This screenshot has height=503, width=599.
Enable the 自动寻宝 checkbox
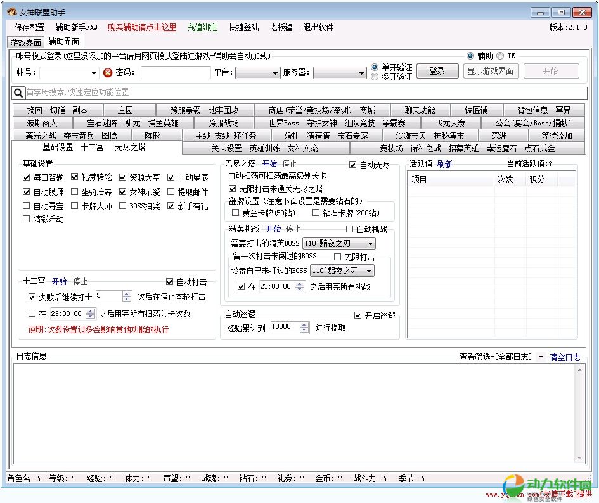pos(26,206)
